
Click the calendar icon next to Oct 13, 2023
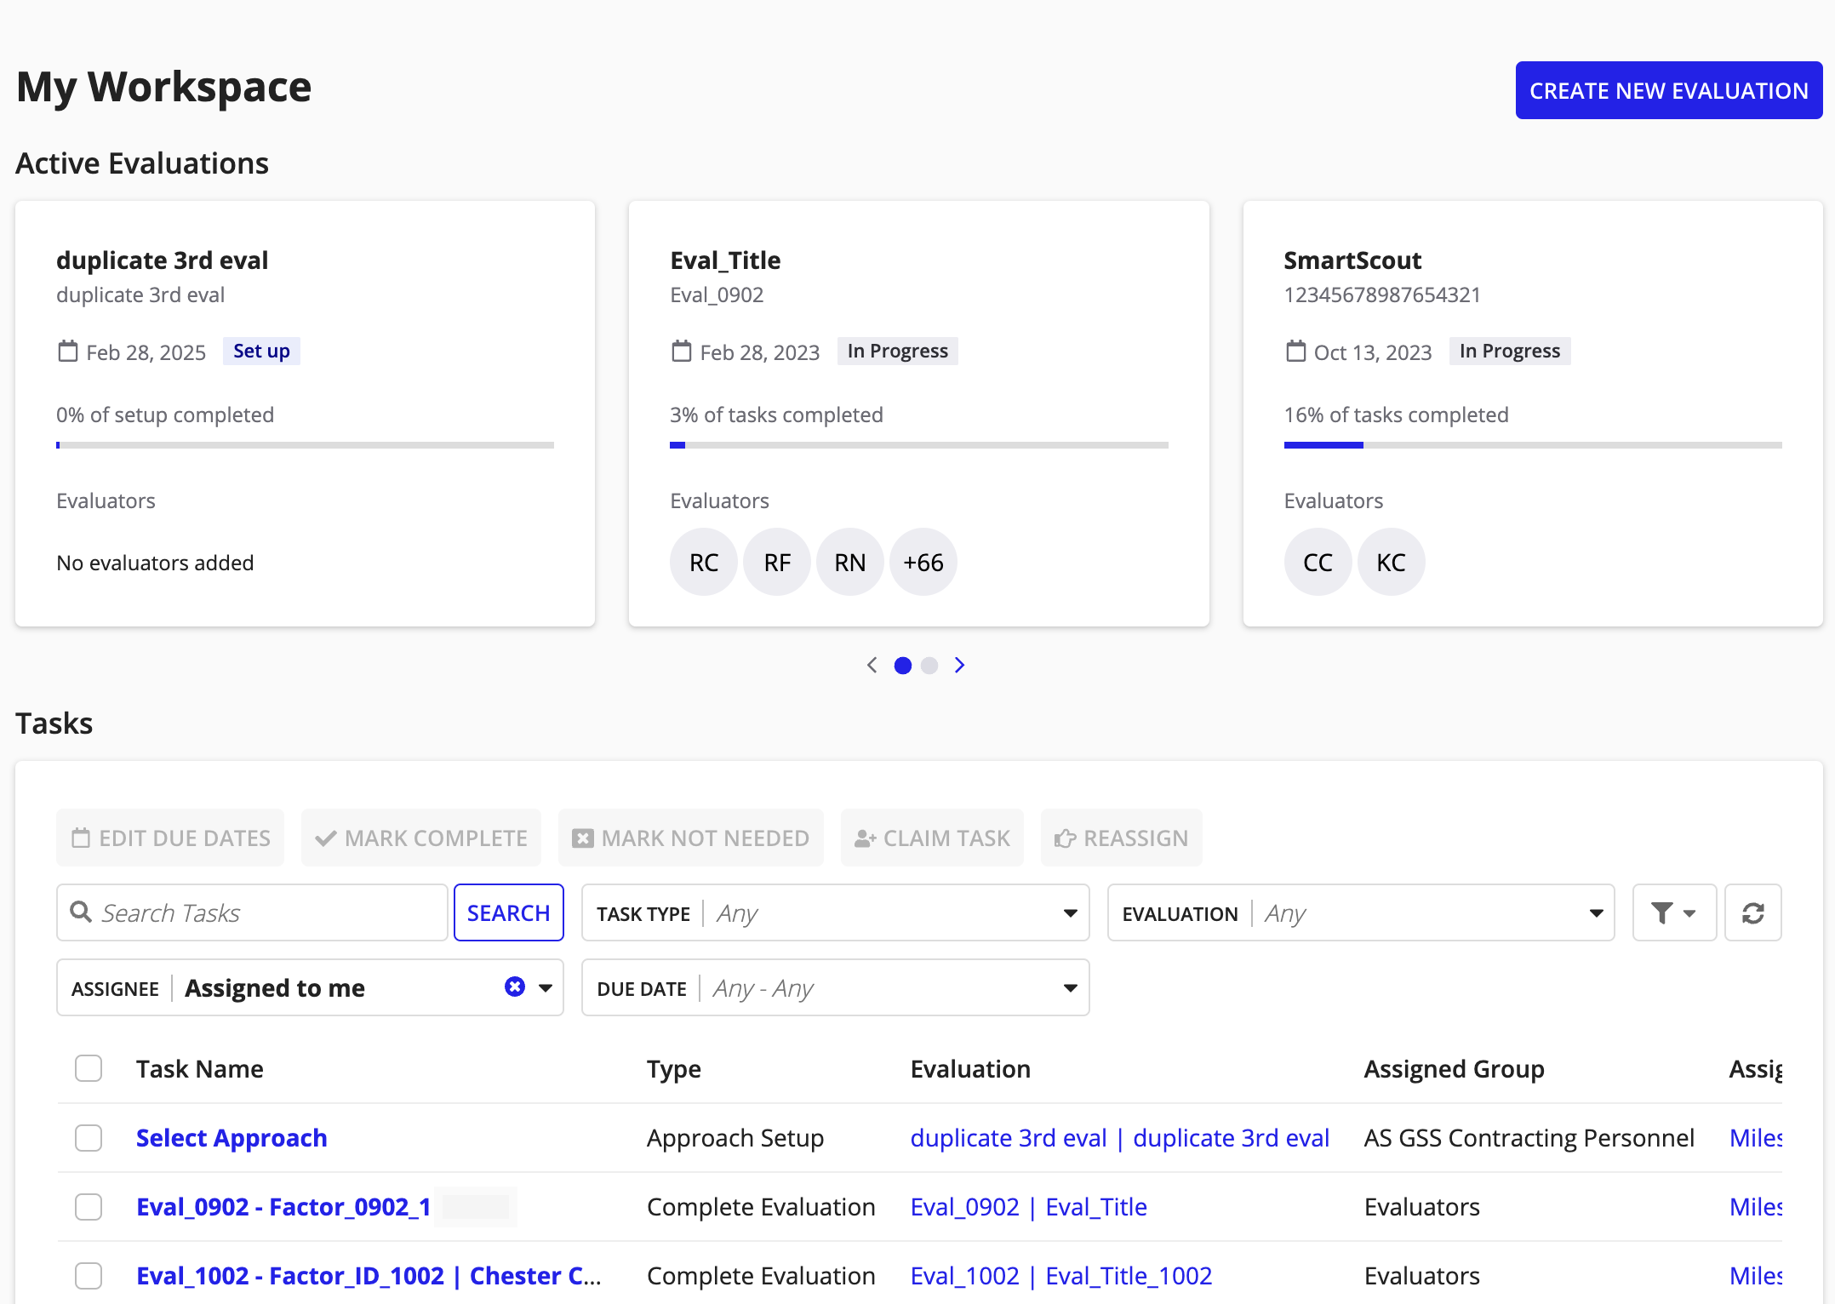(1295, 351)
